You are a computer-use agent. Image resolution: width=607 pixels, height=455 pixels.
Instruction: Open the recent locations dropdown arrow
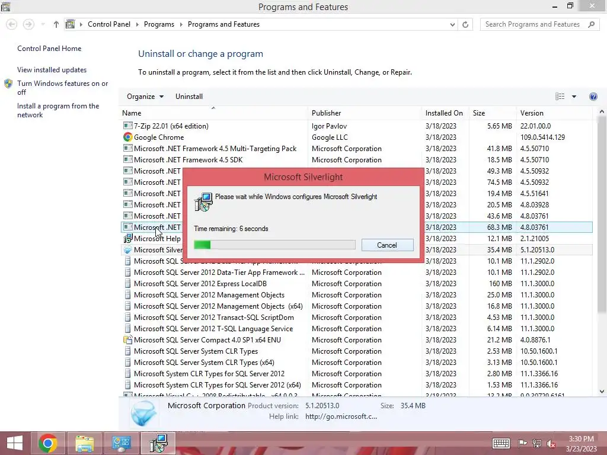click(x=43, y=24)
